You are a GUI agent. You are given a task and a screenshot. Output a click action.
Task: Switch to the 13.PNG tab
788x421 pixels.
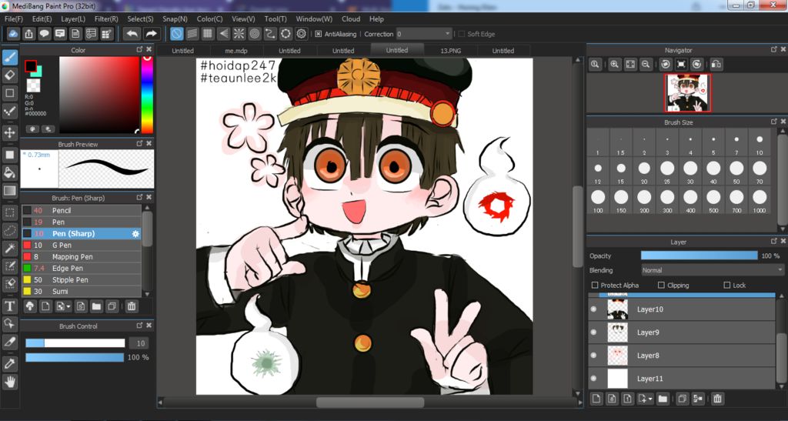(451, 50)
